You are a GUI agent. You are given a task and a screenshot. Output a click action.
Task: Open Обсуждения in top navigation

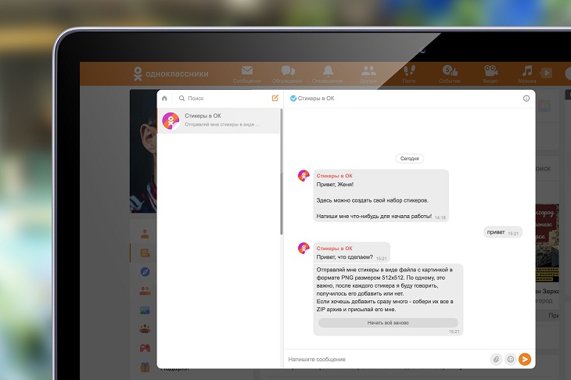(x=287, y=73)
